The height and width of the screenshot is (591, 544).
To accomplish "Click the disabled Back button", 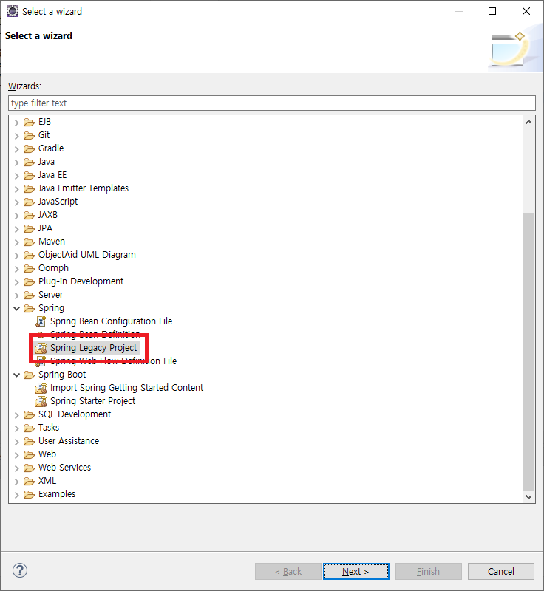I will (288, 571).
